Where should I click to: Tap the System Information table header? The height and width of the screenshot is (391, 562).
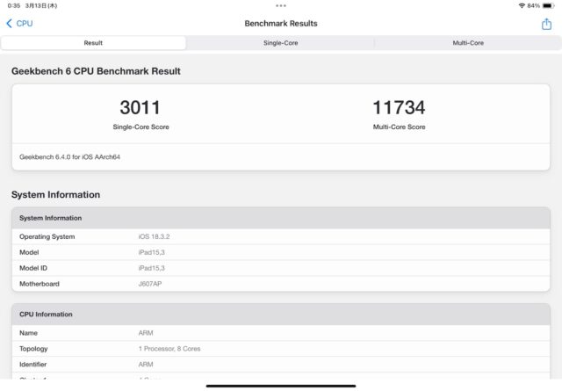pyautogui.click(x=281, y=218)
